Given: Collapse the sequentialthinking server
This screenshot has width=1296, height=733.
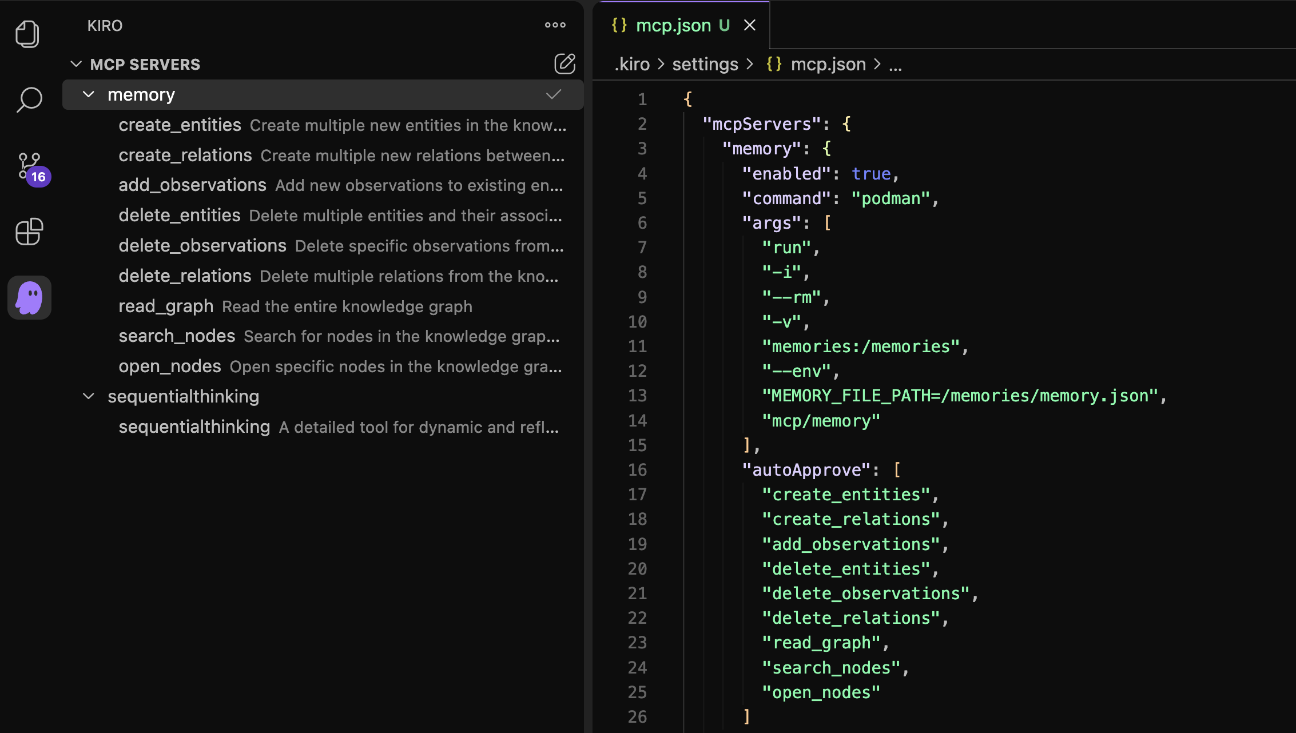Looking at the screenshot, I should (x=89, y=396).
